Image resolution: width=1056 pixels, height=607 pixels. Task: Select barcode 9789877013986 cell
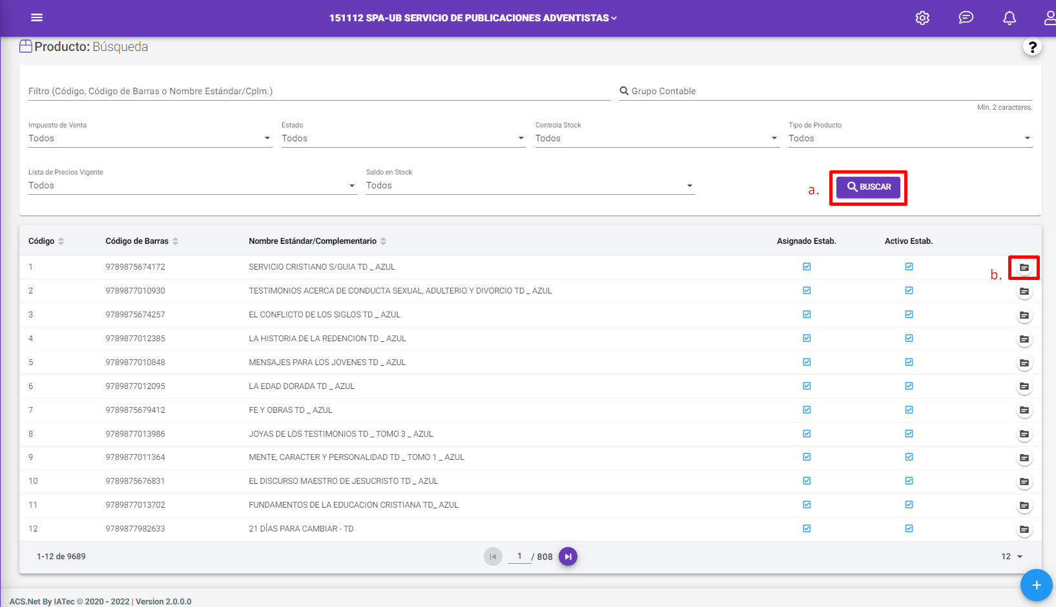click(x=135, y=433)
